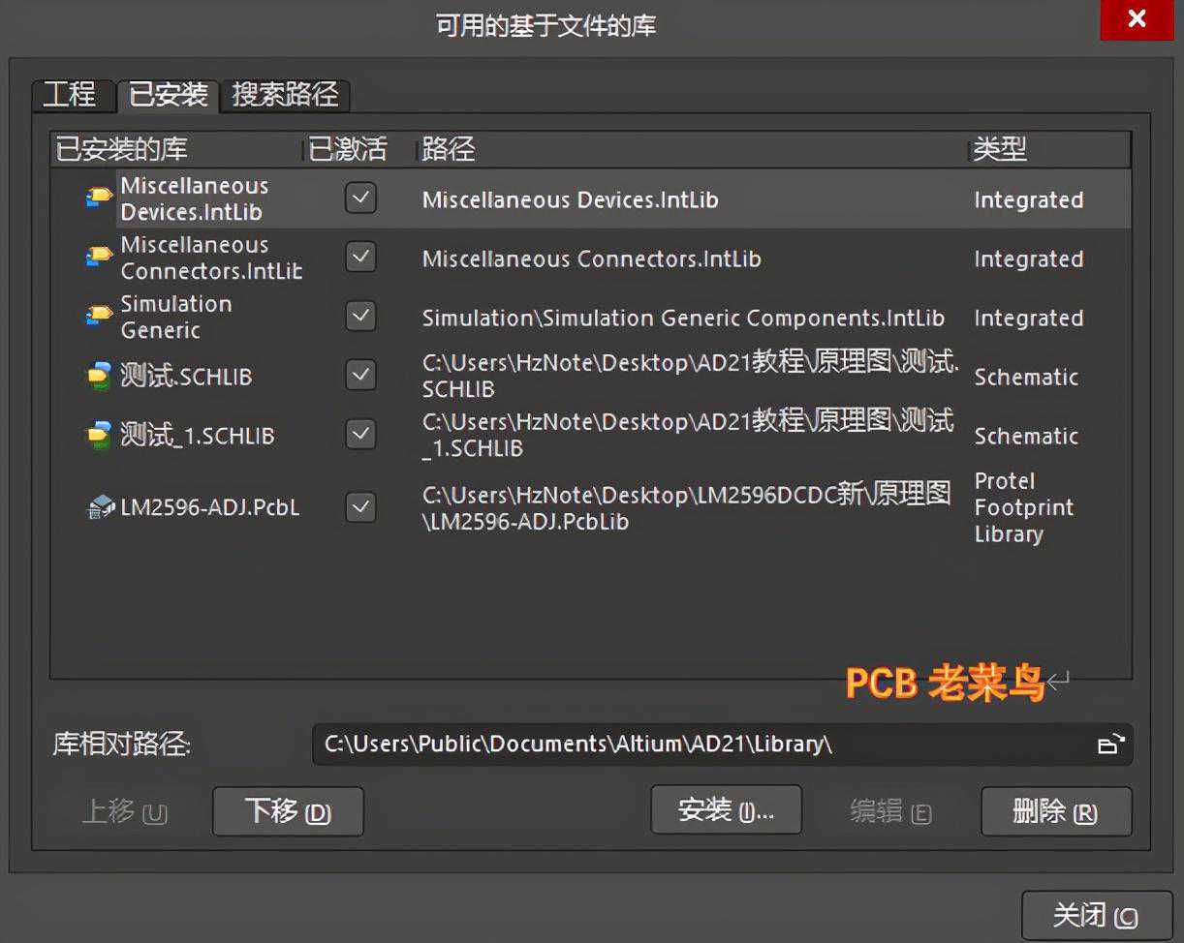
Task: Click the 测试.SCHLIB schematic library icon
Action: 99,376
